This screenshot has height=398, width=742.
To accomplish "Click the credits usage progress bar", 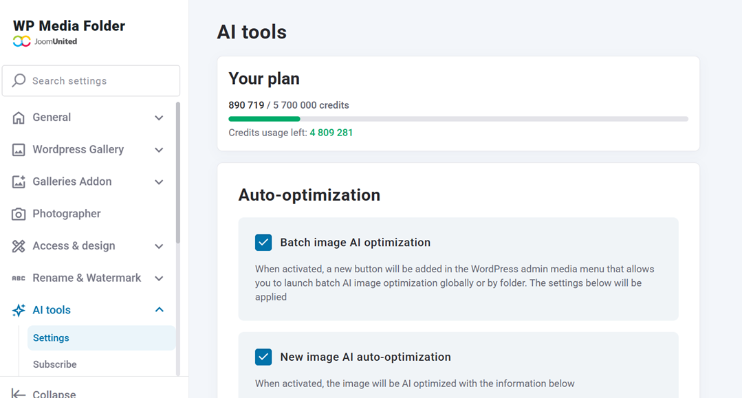I will click(x=458, y=118).
